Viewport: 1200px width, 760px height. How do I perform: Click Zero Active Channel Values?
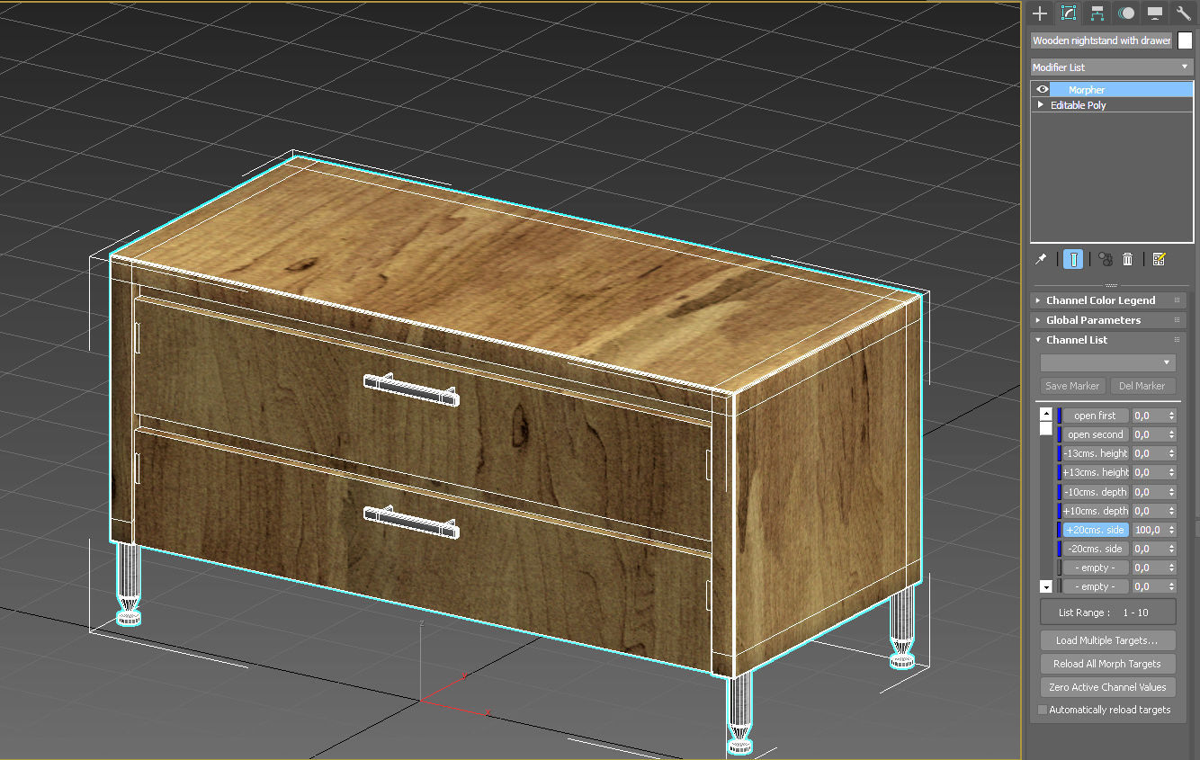tap(1107, 687)
